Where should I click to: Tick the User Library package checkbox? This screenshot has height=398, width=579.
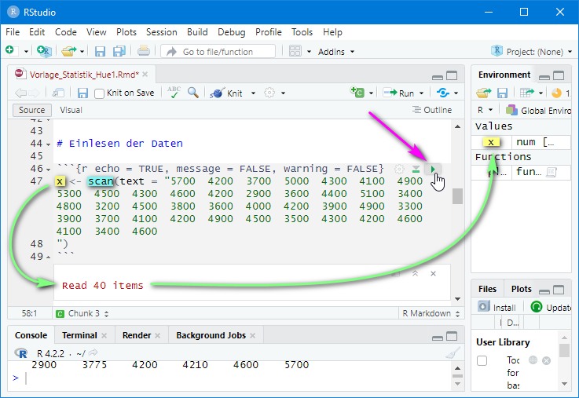[482, 360]
